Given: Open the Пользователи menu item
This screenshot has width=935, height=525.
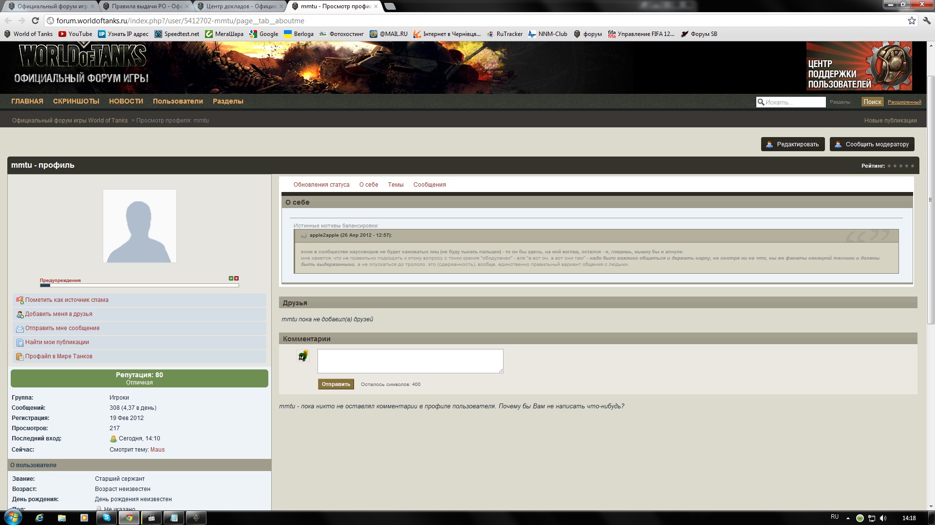Looking at the screenshot, I should 178,101.
